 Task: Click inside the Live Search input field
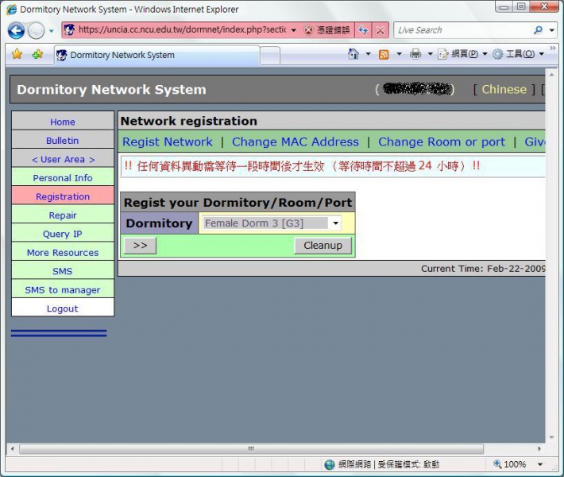[461, 30]
